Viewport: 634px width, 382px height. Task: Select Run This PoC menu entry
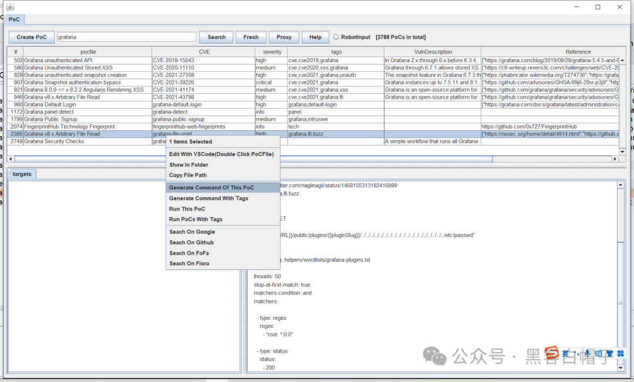click(223, 208)
